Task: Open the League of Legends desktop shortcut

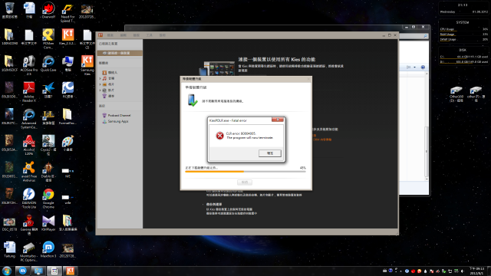Action: point(48,117)
